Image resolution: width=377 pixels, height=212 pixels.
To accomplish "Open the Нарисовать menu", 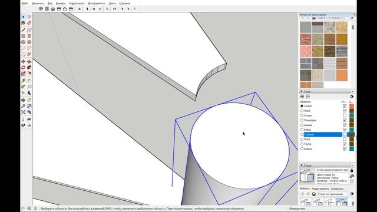I will [x=77, y=4].
